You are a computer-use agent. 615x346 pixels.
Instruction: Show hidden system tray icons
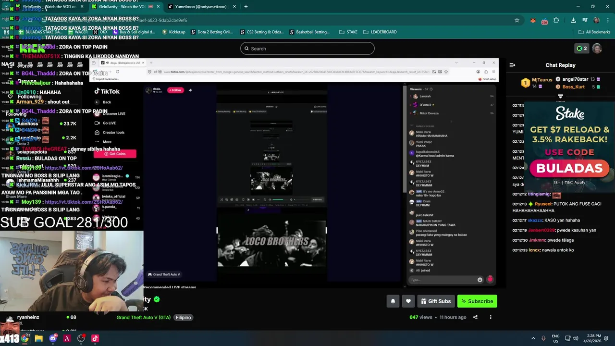[533, 338]
